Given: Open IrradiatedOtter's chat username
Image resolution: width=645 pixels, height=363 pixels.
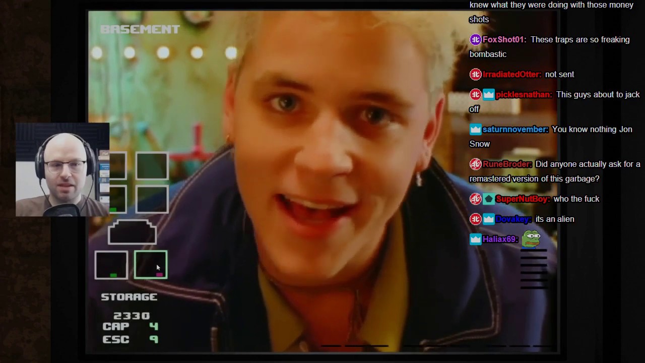Looking at the screenshot, I should pyautogui.click(x=512, y=74).
